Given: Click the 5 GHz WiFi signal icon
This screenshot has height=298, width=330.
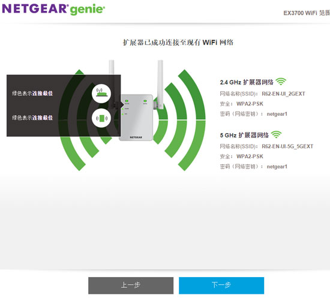Looking at the screenshot, I should pyautogui.click(x=276, y=134).
